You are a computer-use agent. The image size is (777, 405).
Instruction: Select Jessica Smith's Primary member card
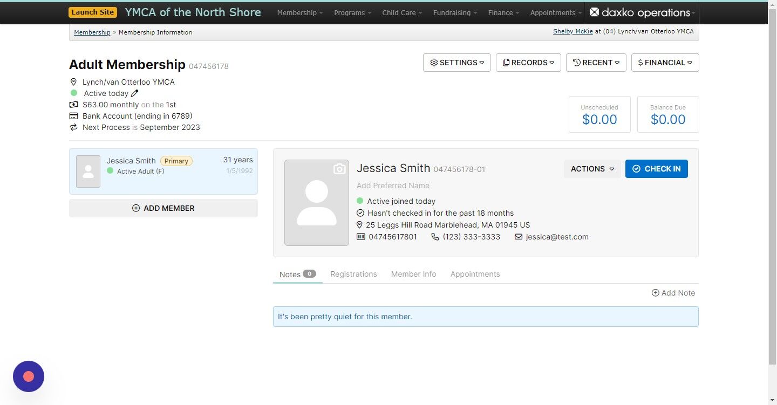[x=163, y=171]
